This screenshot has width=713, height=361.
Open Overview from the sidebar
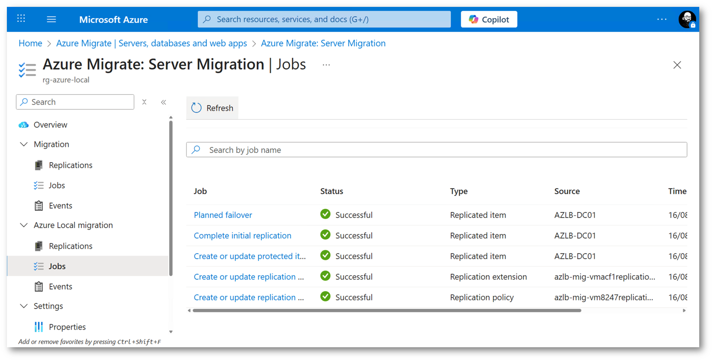(50, 125)
